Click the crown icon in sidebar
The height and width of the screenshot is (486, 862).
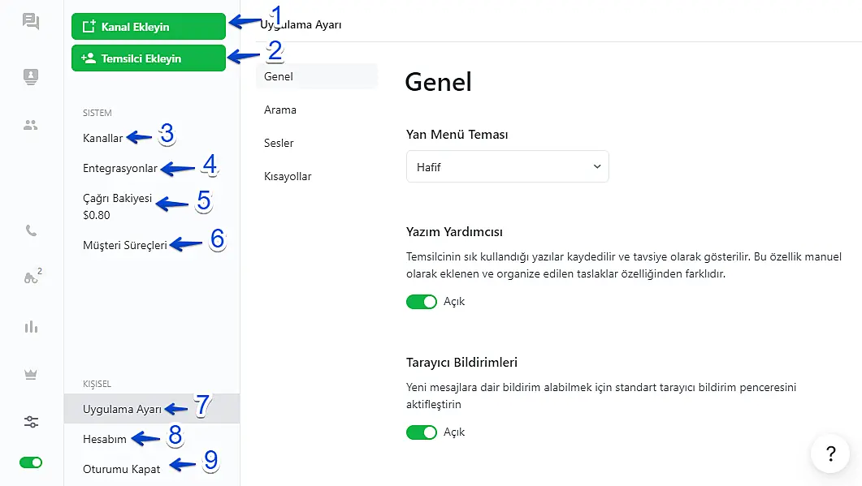point(31,374)
